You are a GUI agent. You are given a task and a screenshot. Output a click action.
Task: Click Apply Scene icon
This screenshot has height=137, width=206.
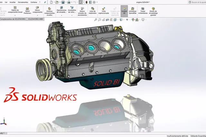pyautogui.click(x=137, y=20)
